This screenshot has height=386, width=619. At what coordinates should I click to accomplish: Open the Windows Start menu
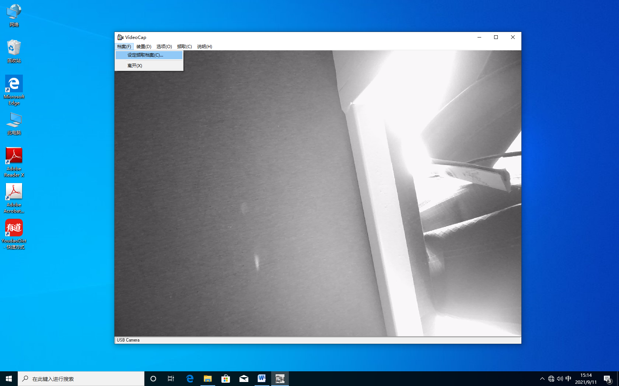pos(9,379)
